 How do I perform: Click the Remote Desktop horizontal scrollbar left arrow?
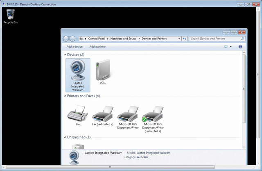click(4, 167)
